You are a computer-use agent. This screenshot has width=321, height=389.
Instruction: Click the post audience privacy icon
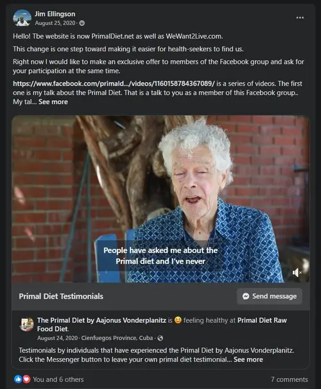[x=82, y=23]
